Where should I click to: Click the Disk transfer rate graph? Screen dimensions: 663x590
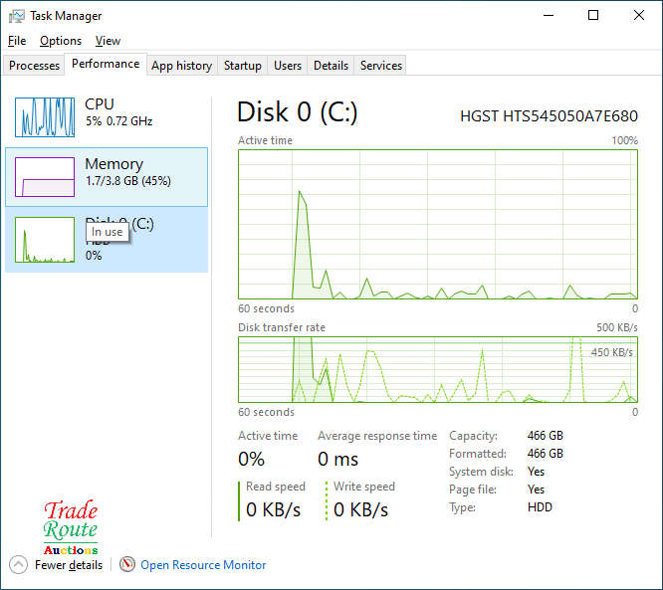point(437,369)
